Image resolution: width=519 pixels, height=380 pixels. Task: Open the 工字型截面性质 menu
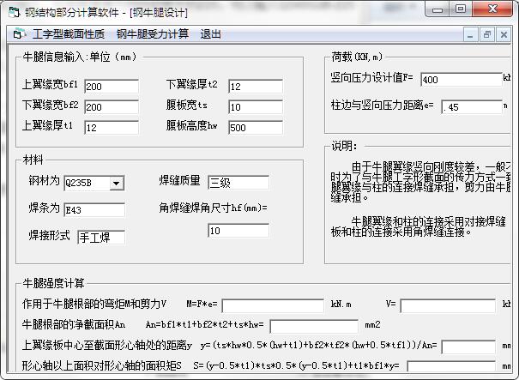pyautogui.click(x=69, y=34)
